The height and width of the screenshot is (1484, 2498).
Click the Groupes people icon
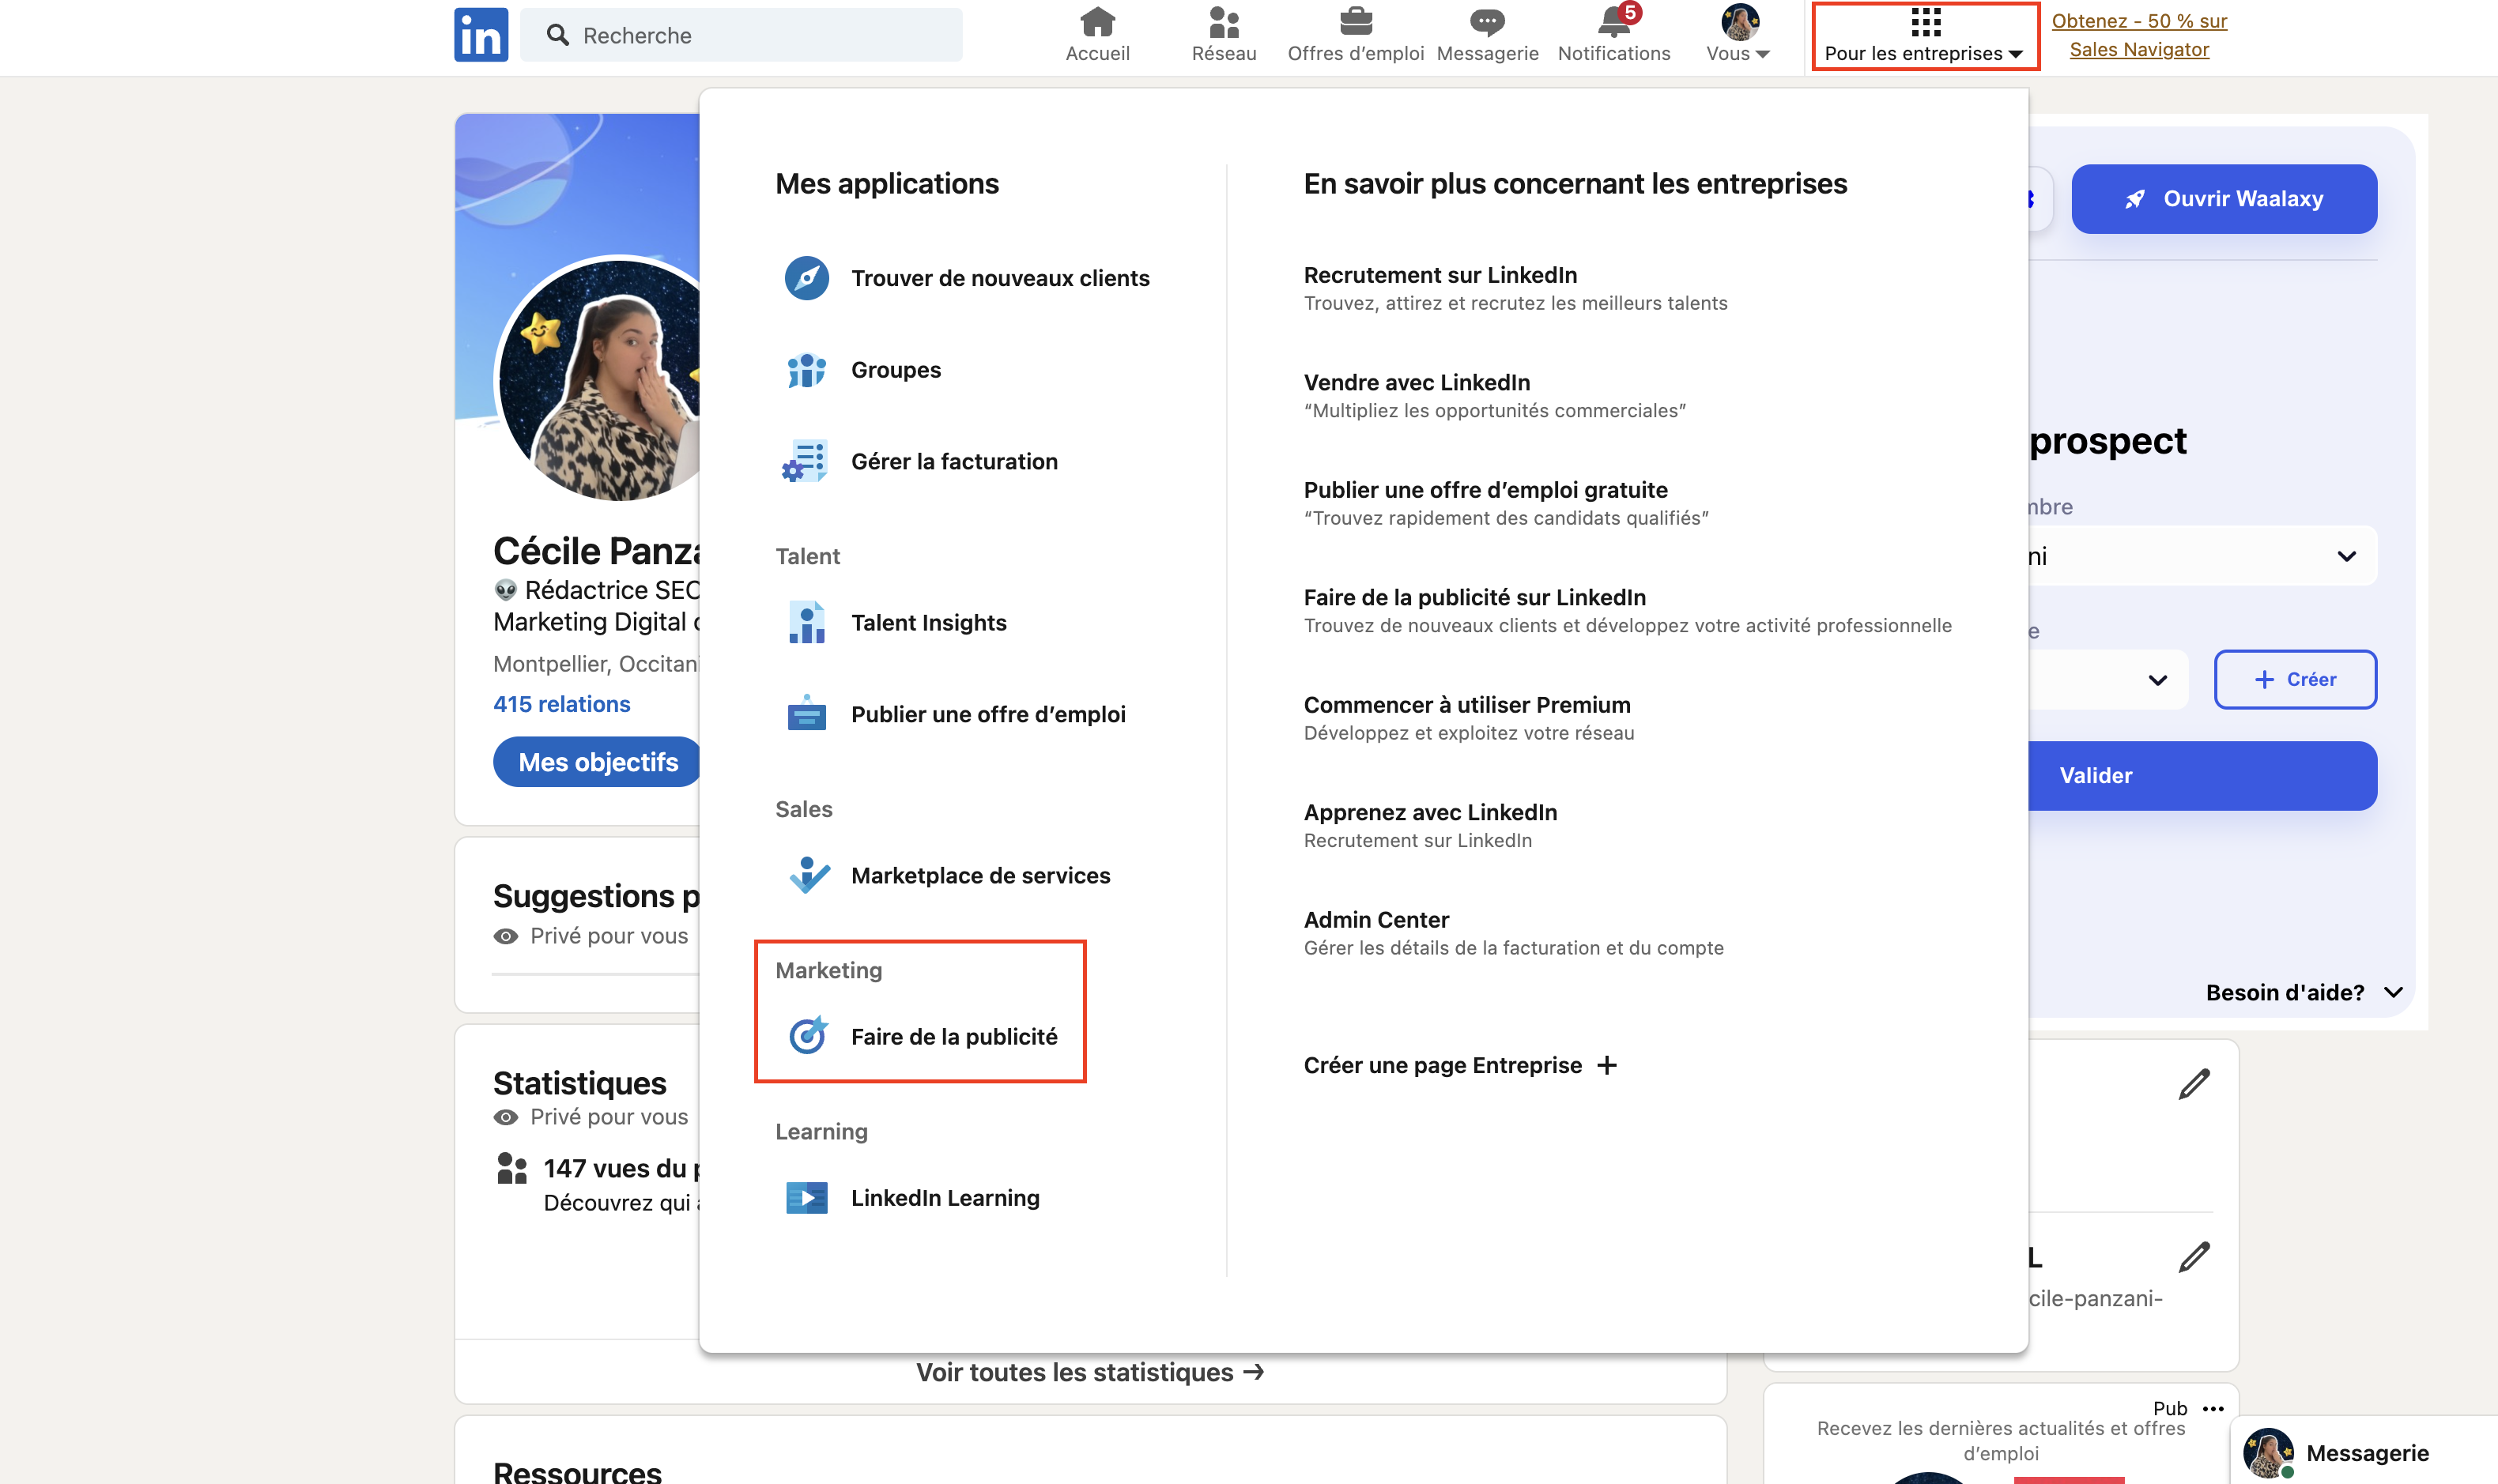point(806,370)
